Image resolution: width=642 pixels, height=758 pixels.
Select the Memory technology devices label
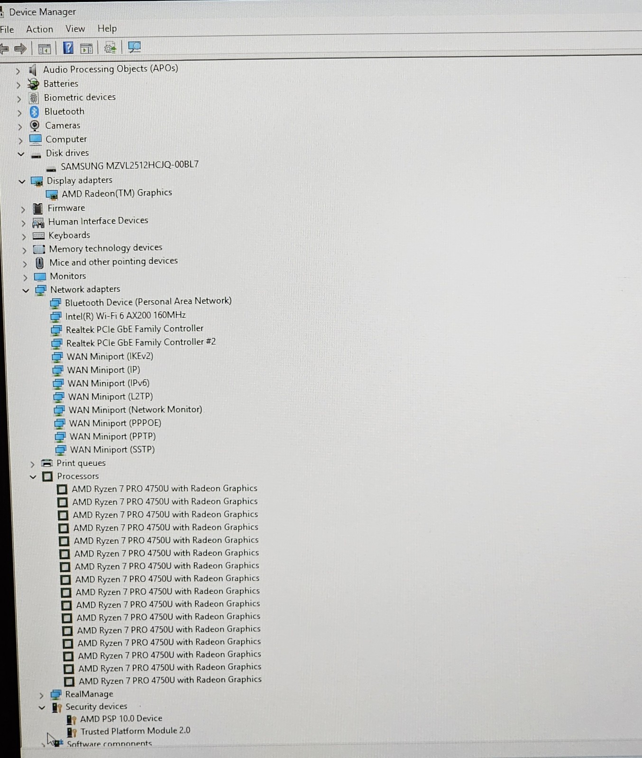tap(106, 248)
